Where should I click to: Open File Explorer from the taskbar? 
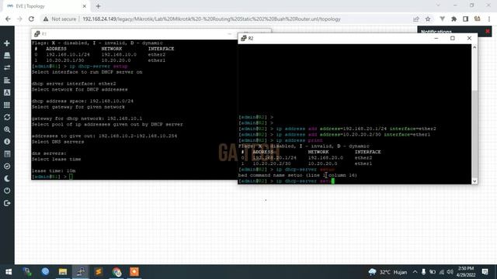tap(63, 272)
